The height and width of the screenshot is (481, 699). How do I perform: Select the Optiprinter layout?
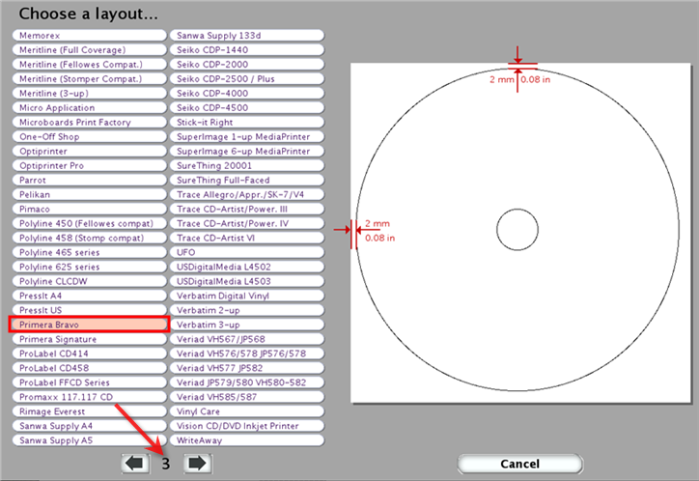pos(90,151)
